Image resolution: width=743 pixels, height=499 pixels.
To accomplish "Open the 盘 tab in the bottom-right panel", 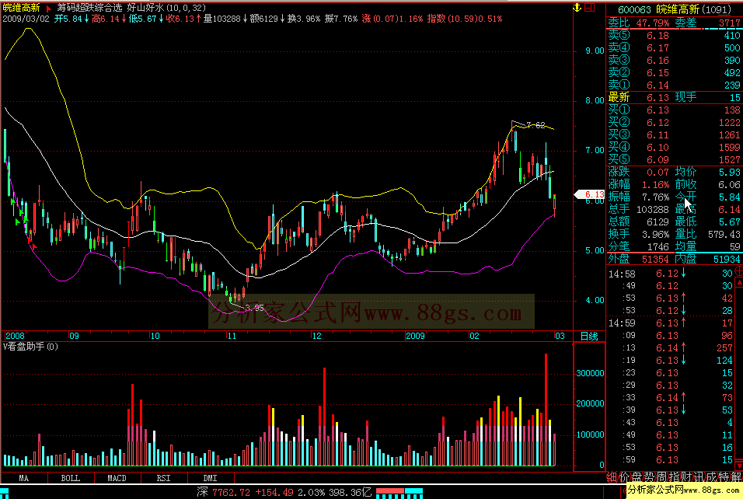I will click(x=637, y=476).
